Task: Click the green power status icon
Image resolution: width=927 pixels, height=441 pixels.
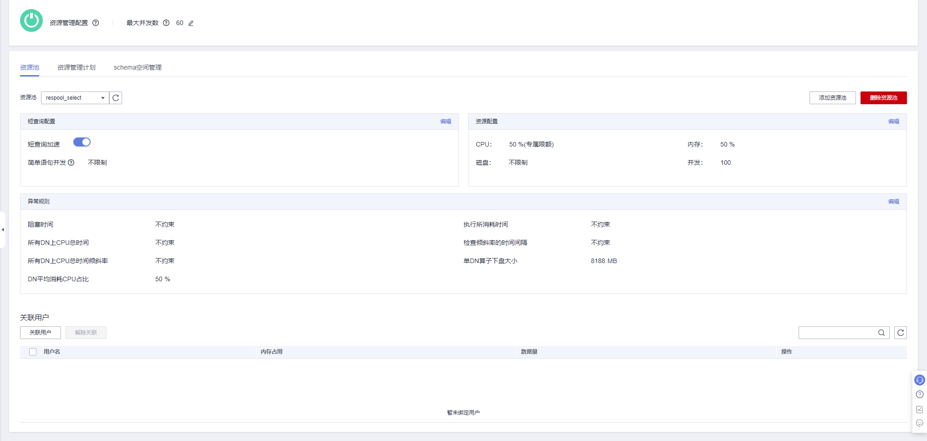Action: [31, 20]
